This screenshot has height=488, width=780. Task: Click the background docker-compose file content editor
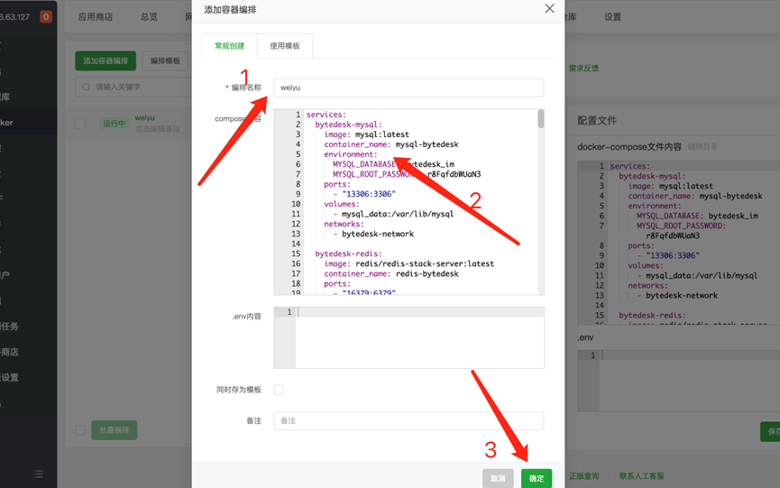click(678, 243)
